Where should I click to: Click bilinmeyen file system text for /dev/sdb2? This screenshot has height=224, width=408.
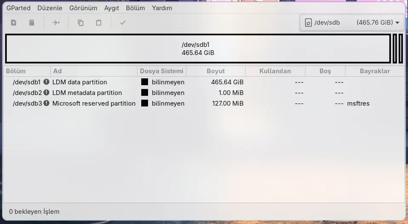168,93
